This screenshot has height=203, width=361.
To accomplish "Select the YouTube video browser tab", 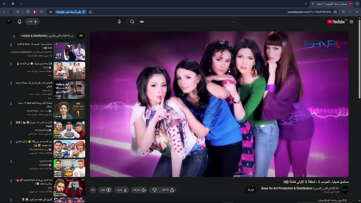I will [332, 4].
